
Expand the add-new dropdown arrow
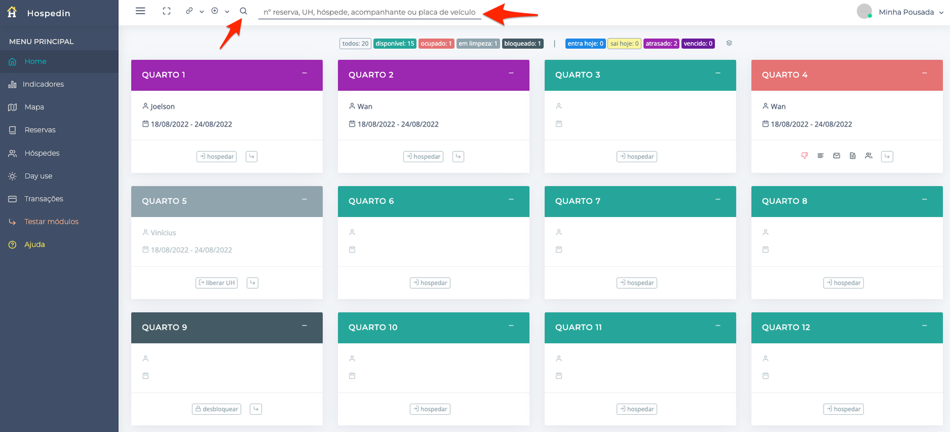tap(227, 11)
